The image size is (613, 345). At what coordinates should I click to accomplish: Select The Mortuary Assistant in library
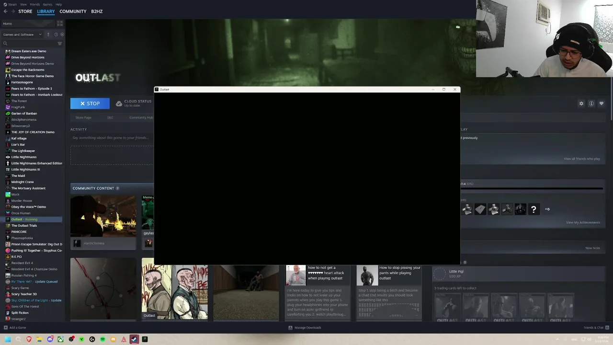pyautogui.click(x=28, y=188)
